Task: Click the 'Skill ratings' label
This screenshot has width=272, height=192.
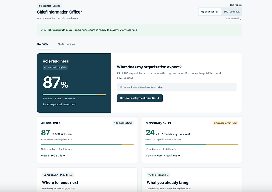Action: tap(236, 5)
